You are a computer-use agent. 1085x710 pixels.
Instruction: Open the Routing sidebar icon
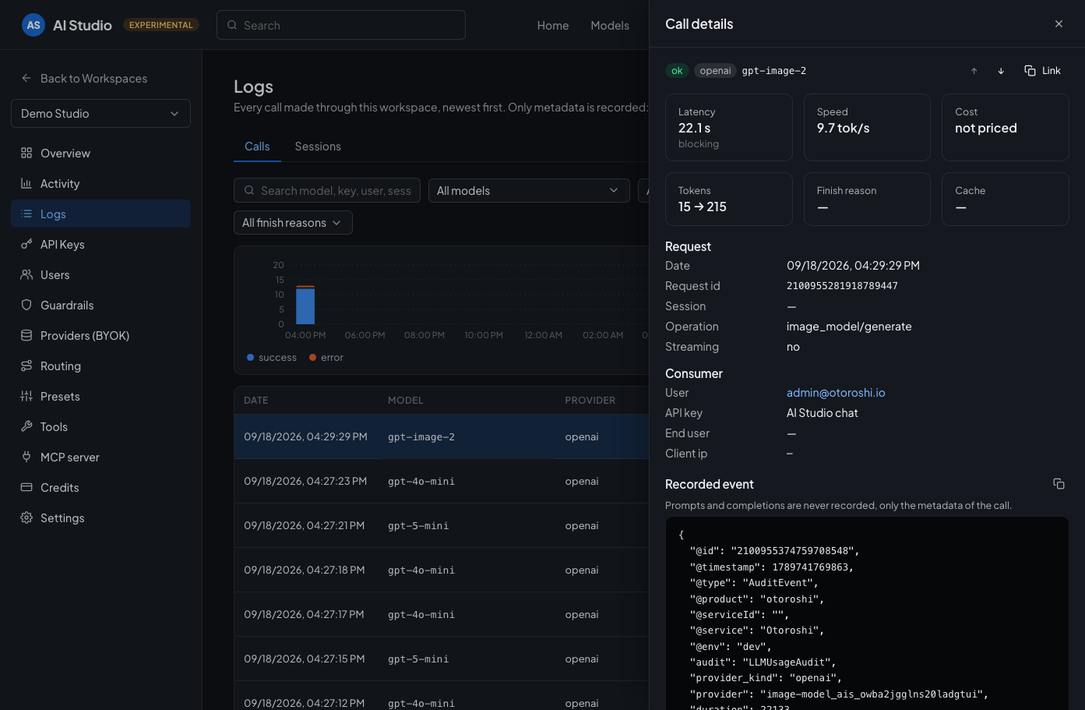point(26,366)
